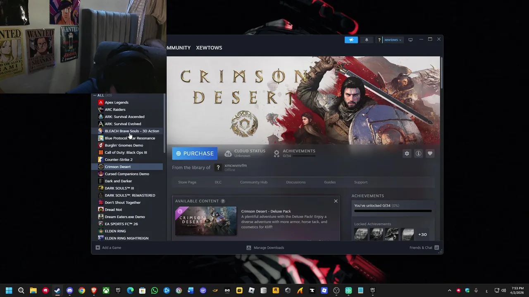Open the Guides tab
The height and width of the screenshot is (297, 529).
[x=330, y=182]
